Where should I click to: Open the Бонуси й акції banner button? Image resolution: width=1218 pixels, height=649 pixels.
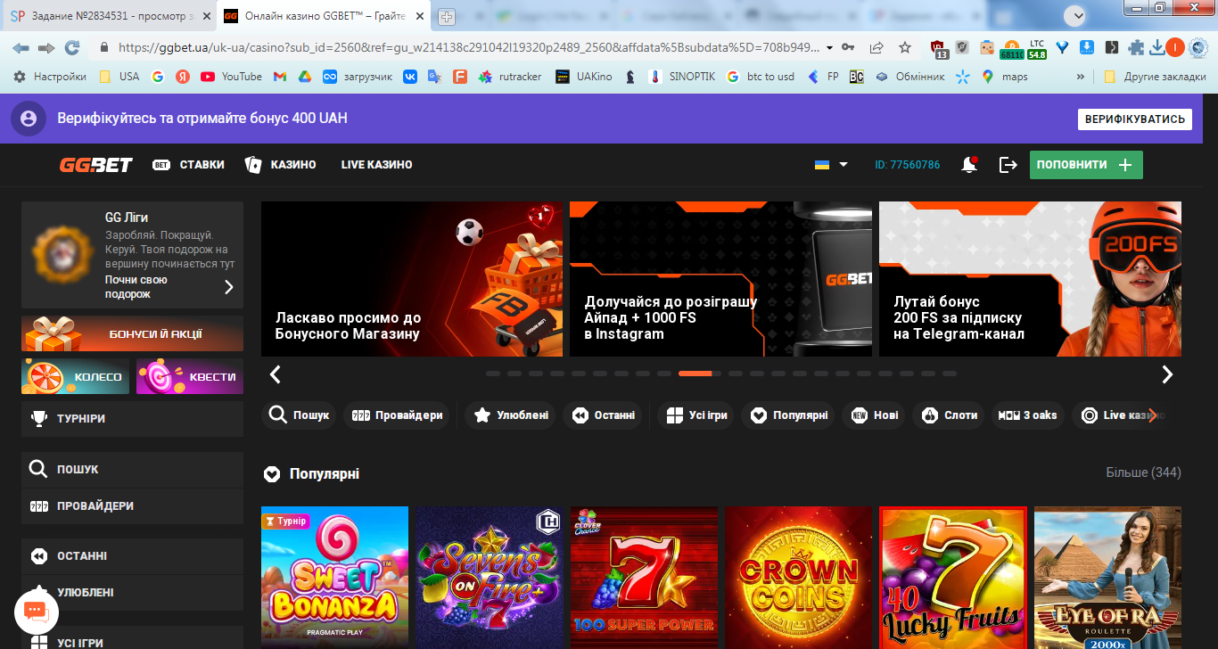click(132, 333)
